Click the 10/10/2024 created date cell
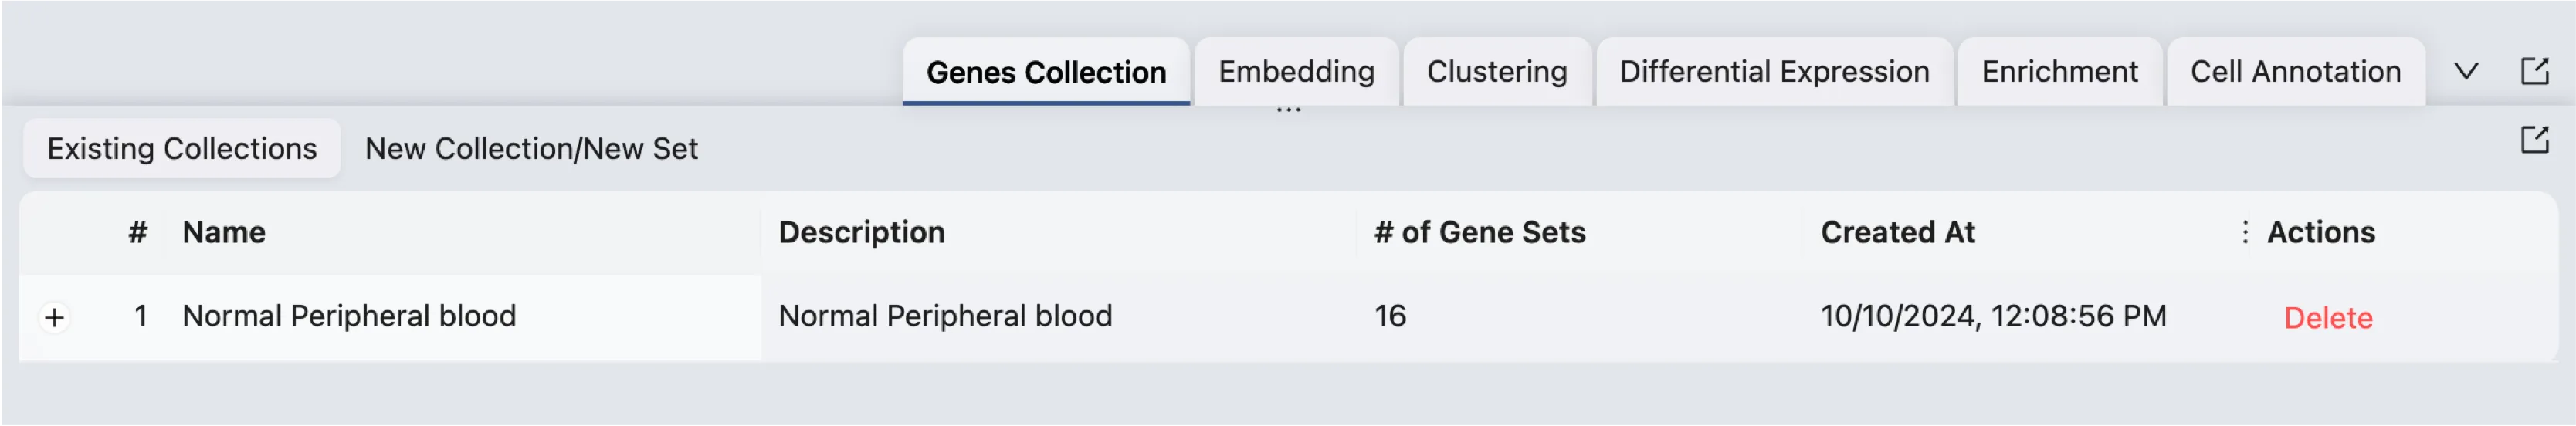The image size is (2576, 426). click(1992, 316)
